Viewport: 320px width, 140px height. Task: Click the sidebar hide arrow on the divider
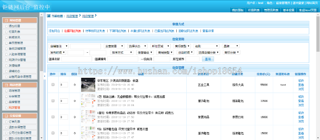click(x=45, y=76)
